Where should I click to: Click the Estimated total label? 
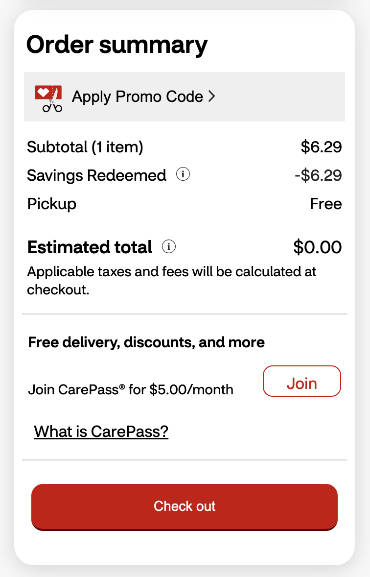[x=90, y=247]
